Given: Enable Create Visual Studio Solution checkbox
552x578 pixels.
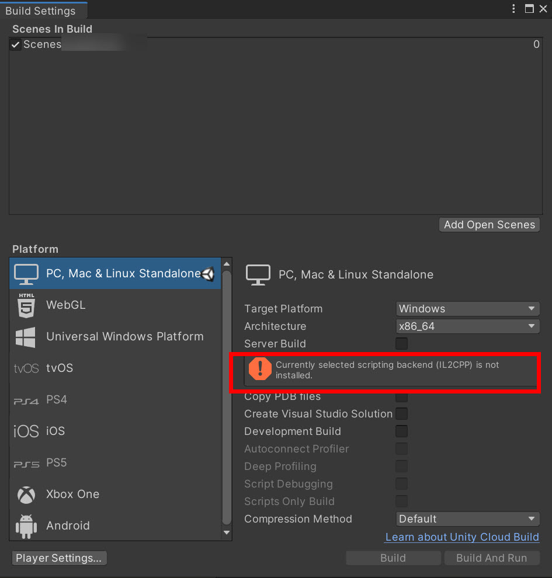Looking at the screenshot, I should (x=401, y=413).
